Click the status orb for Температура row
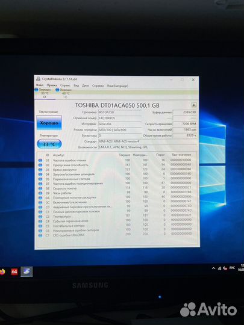 (x=40, y=217)
